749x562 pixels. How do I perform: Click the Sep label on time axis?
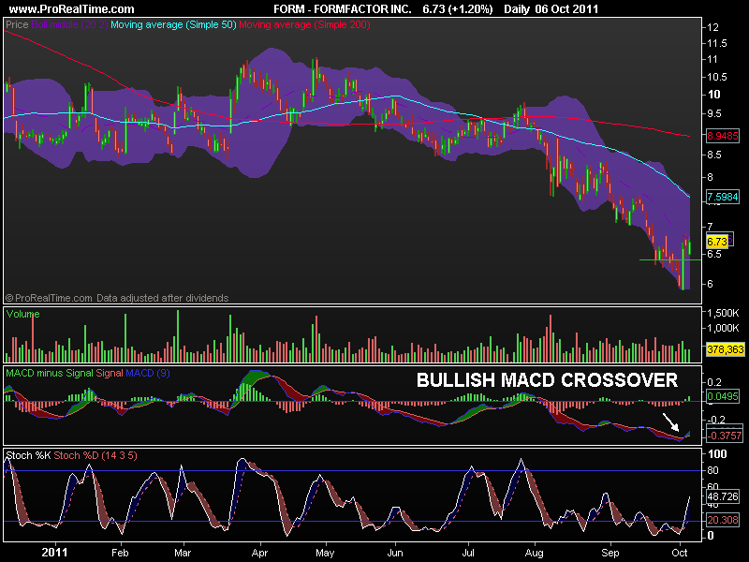pyautogui.click(x=610, y=553)
